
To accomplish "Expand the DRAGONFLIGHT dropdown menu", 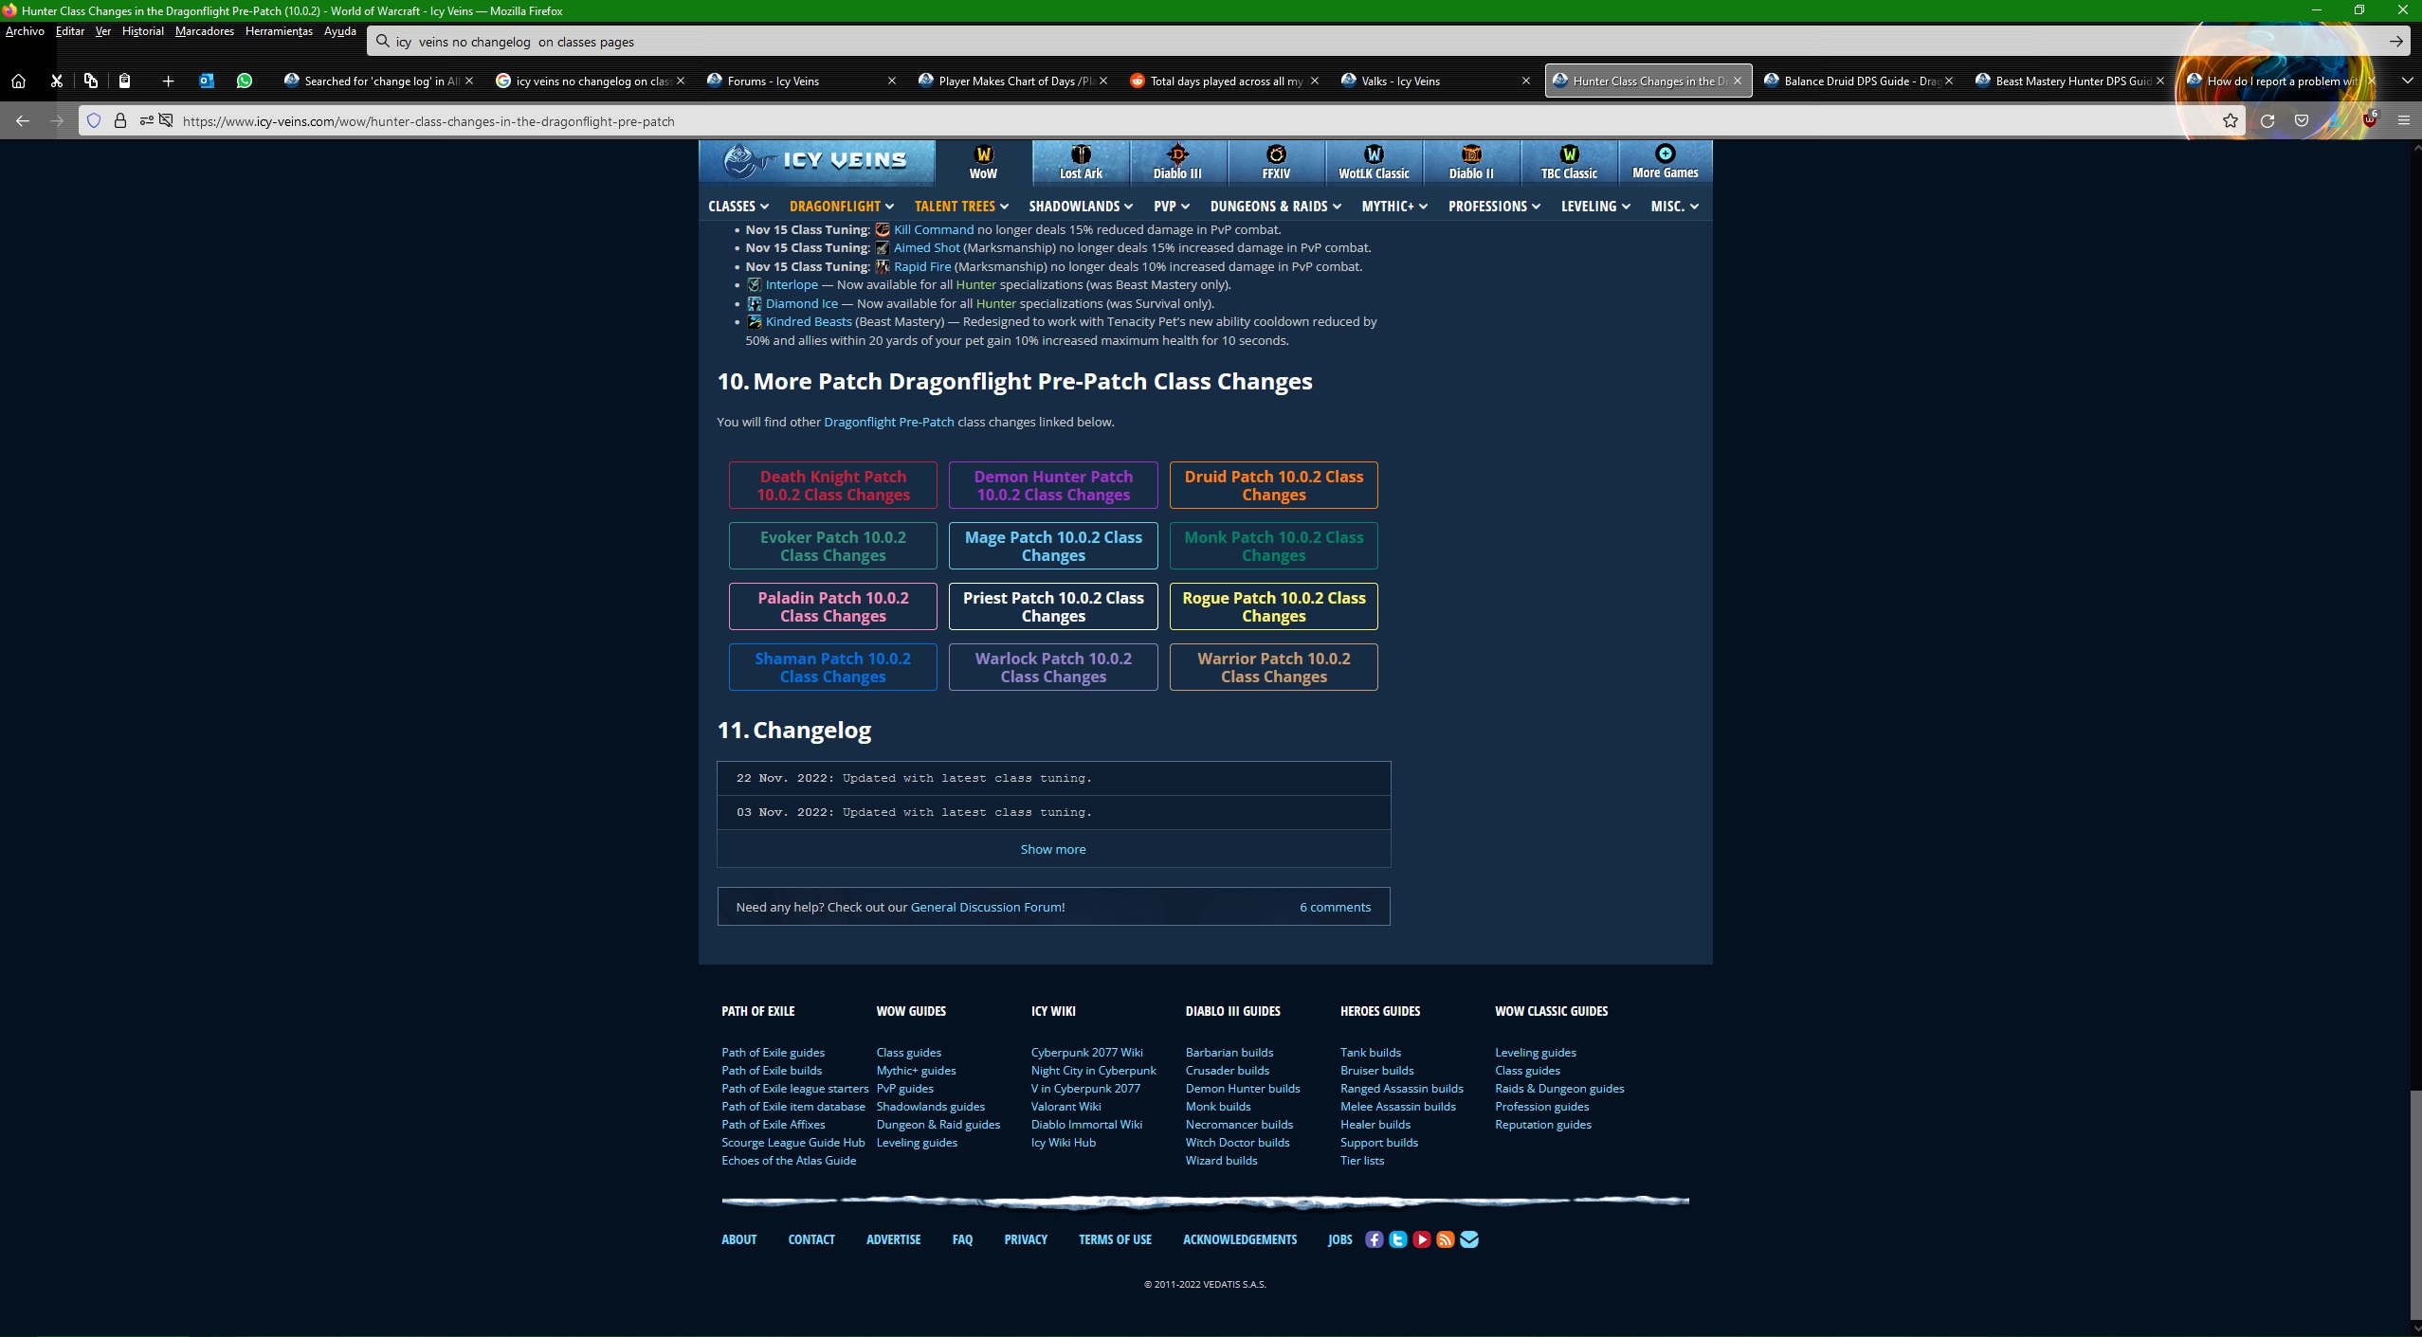I will click(842, 206).
